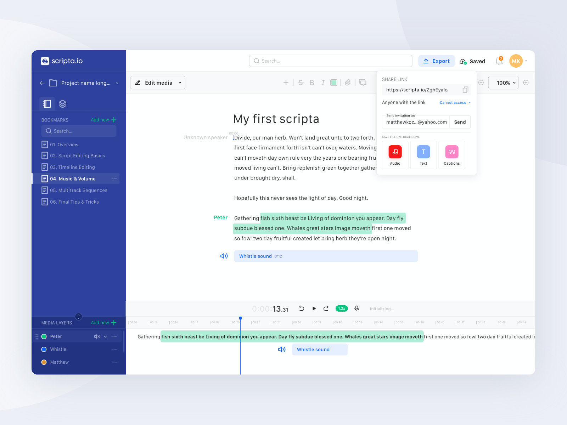
Task: Attach a file with paperclip icon
Action: click(348, 83)
